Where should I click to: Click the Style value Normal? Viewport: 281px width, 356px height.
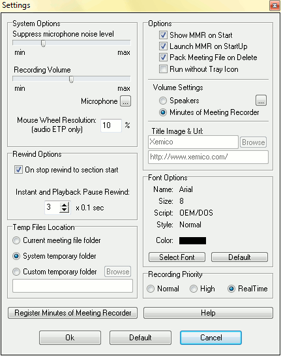coord(190,225)
